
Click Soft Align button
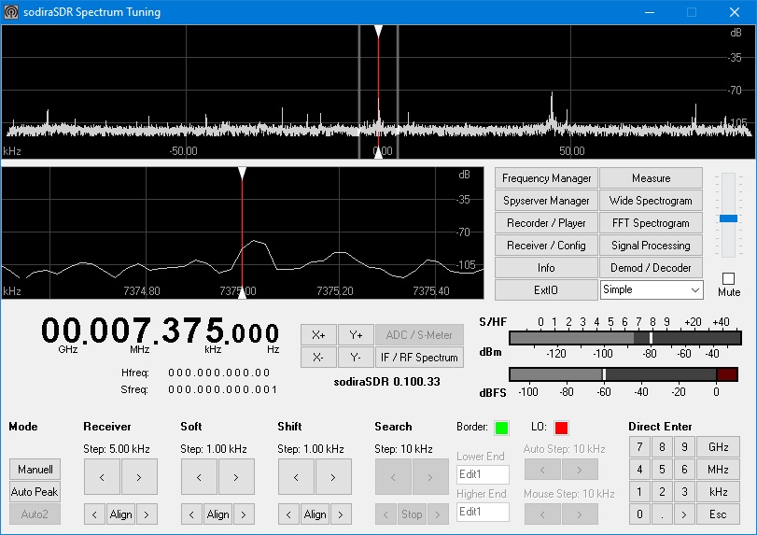(217, 514)
